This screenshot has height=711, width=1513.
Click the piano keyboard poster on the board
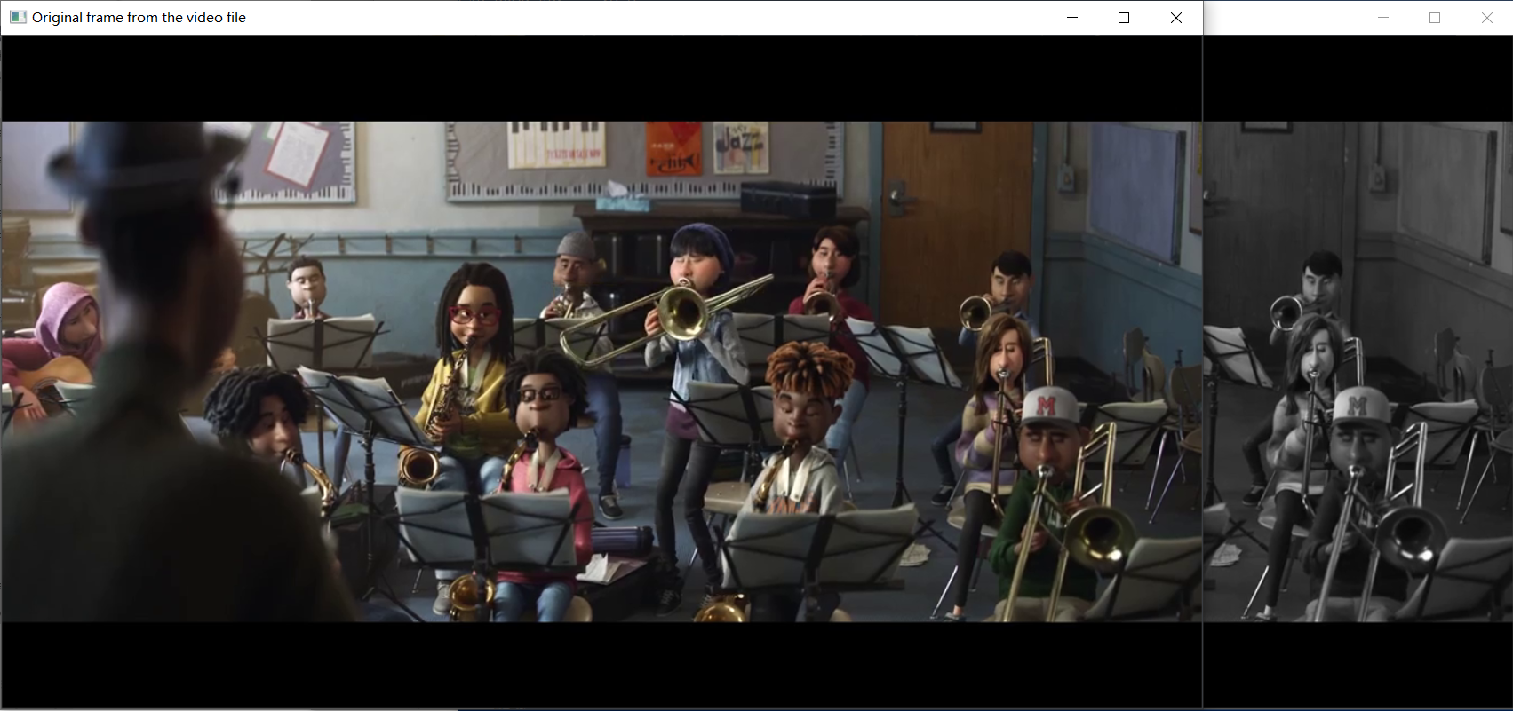click(x=555, y=144)
